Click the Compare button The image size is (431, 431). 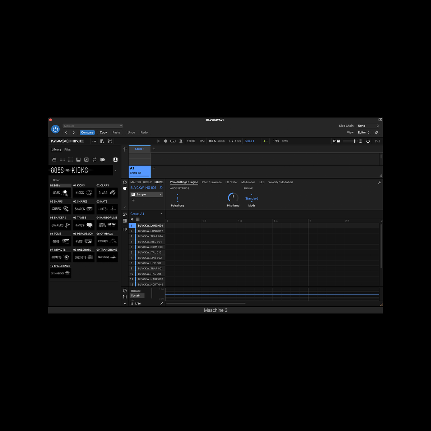87,133
